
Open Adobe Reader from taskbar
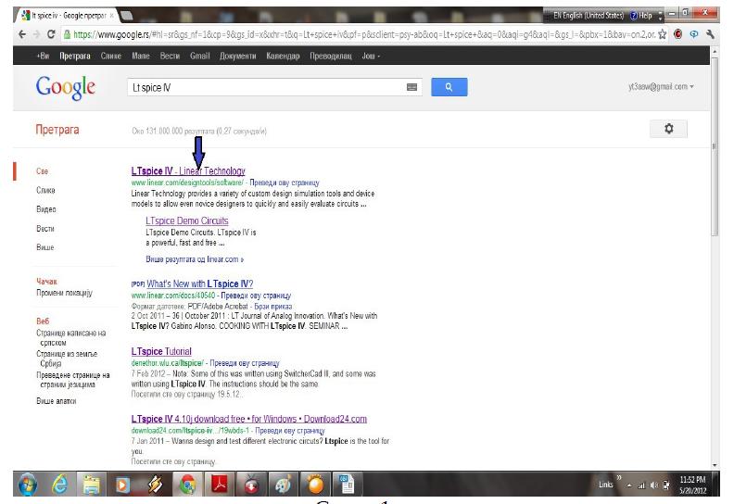[x=220, y=485]
